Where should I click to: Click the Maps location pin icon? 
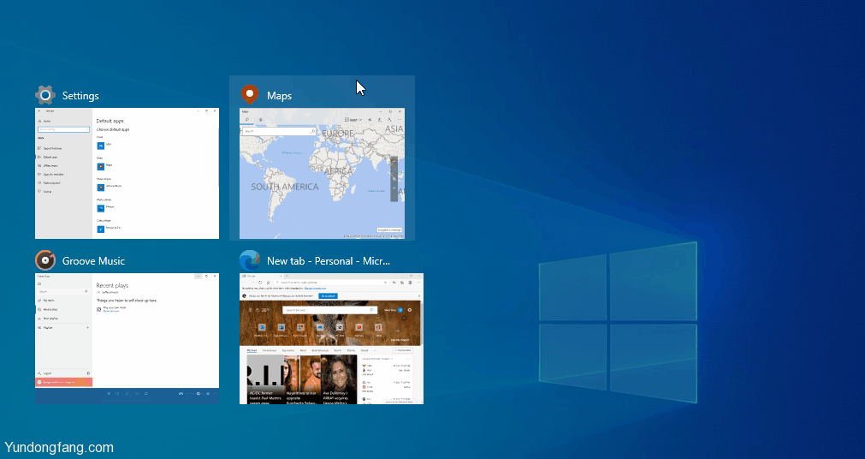tap(250, 95)
